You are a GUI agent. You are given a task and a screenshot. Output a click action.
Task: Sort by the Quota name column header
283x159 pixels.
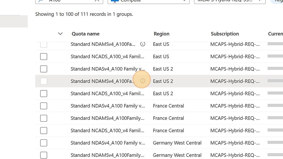(85, 34)
